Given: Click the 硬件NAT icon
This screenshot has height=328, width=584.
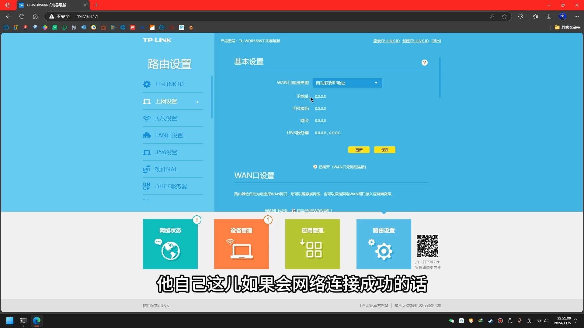Looking at the screenshot, I should [147, 169].
